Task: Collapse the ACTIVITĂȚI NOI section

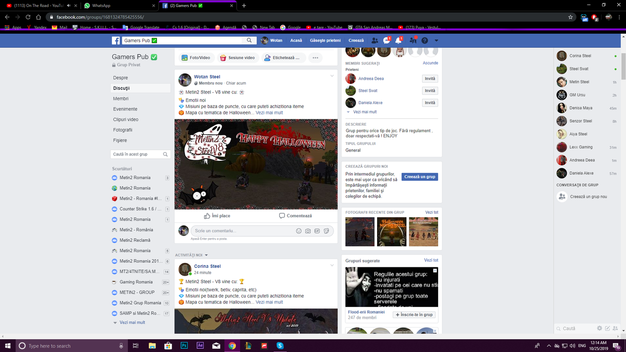Action: point(205,255)
